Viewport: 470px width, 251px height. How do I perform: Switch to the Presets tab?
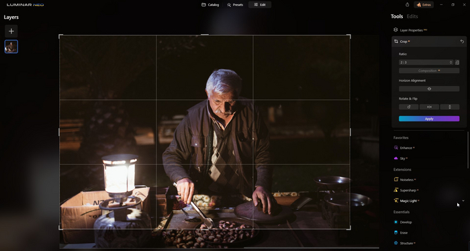pyautogui.click(x=235, y=5)
